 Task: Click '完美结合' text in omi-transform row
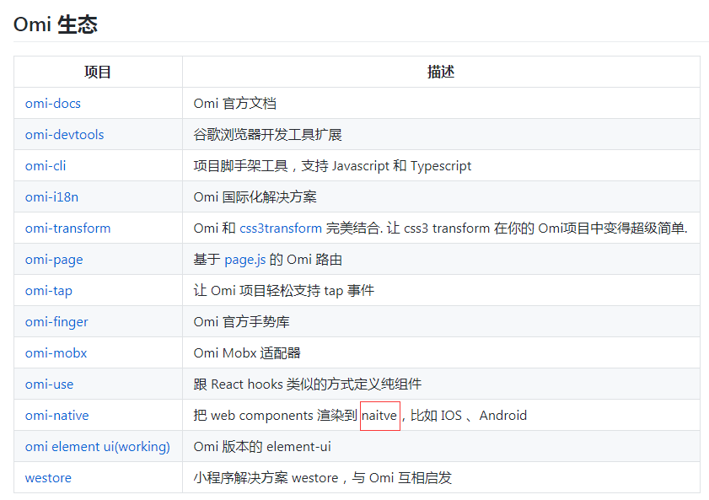pyautogui.click(x=352, y=228)
